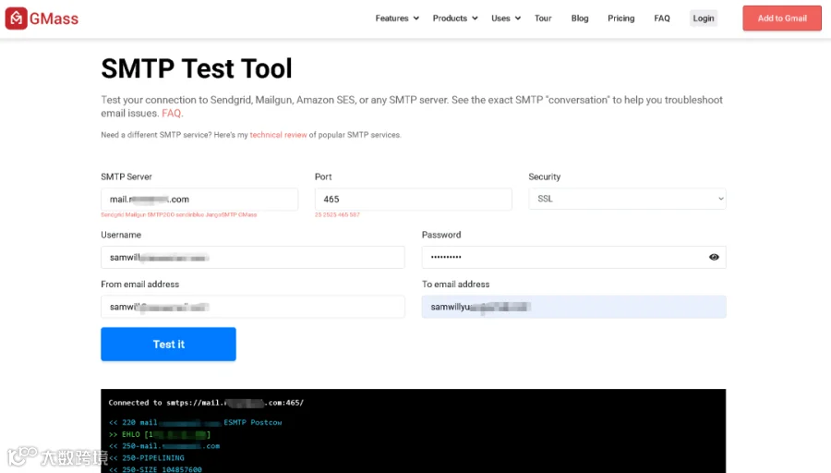Click the '250-PIPELINING' log line
Image resolution: width=831 pixels, height=473 pixels.
pyautogui.click(x=147, y=458)
